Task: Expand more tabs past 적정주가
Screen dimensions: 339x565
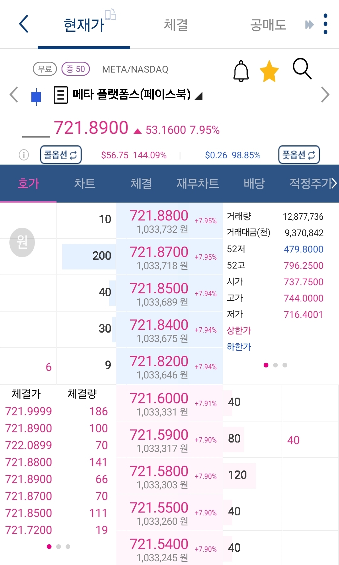Action: coord(334,183)
